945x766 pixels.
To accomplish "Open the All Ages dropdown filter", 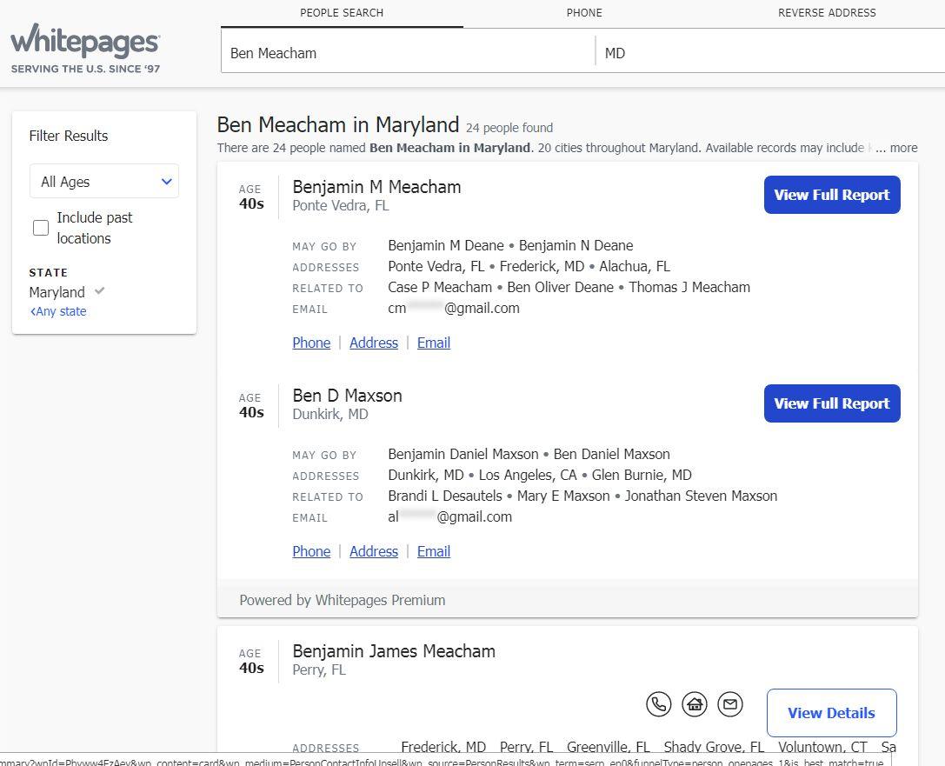I will (x=104, y=182).
